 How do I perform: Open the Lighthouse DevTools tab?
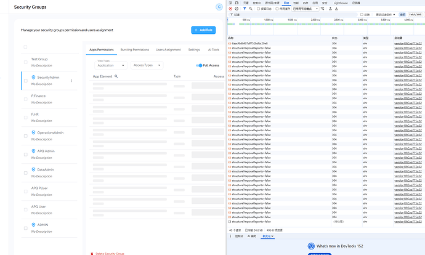[x=341, y=3]
